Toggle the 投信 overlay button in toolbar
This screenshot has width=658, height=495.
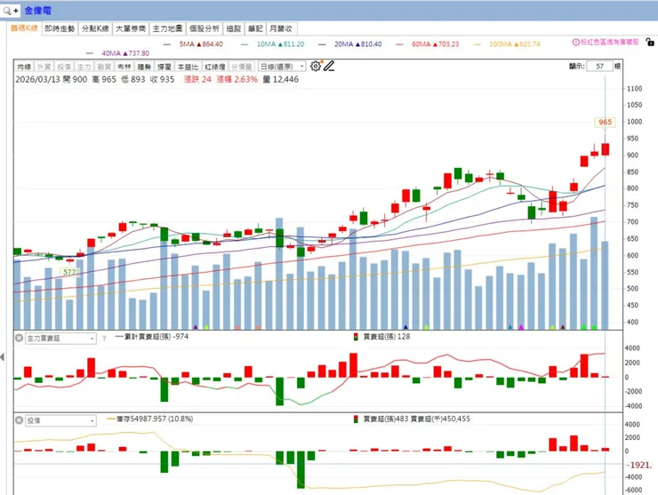click(x=64, y=67)
